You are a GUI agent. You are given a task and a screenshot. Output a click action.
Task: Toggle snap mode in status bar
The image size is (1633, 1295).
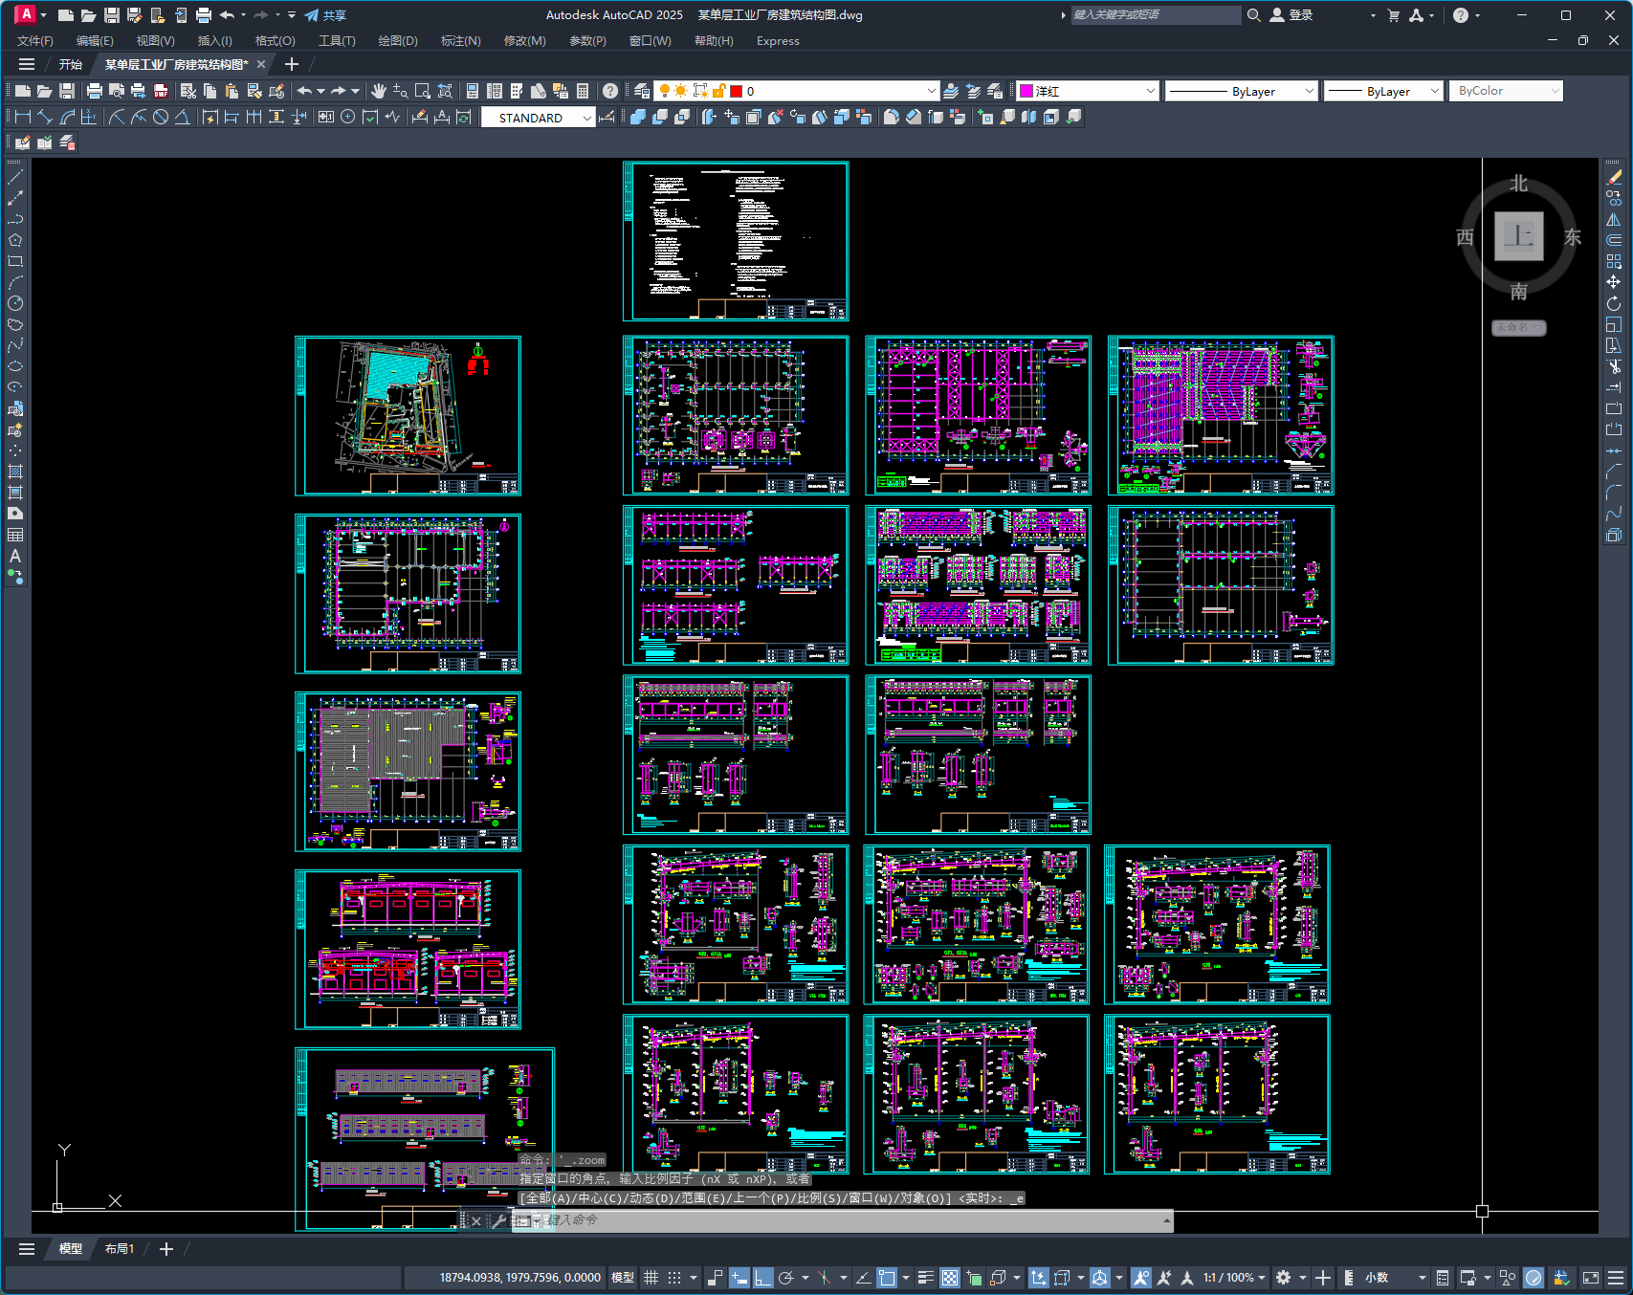pyautogui.click(x=674, y=1278)
